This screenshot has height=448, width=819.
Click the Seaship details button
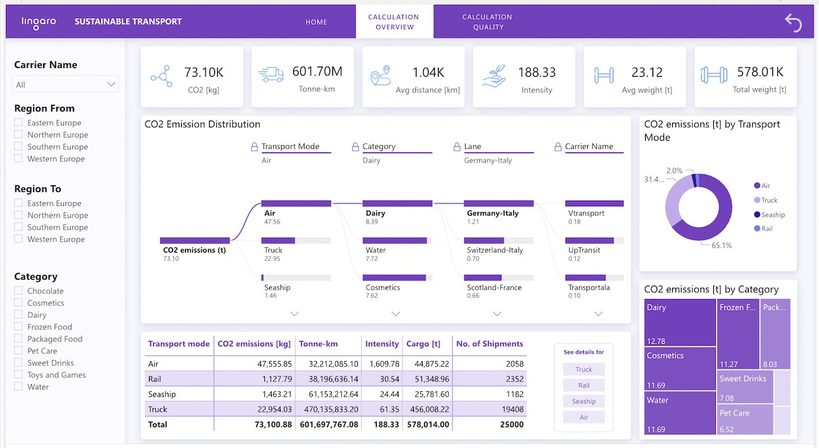pyautogui.click(x=584, y=402)
